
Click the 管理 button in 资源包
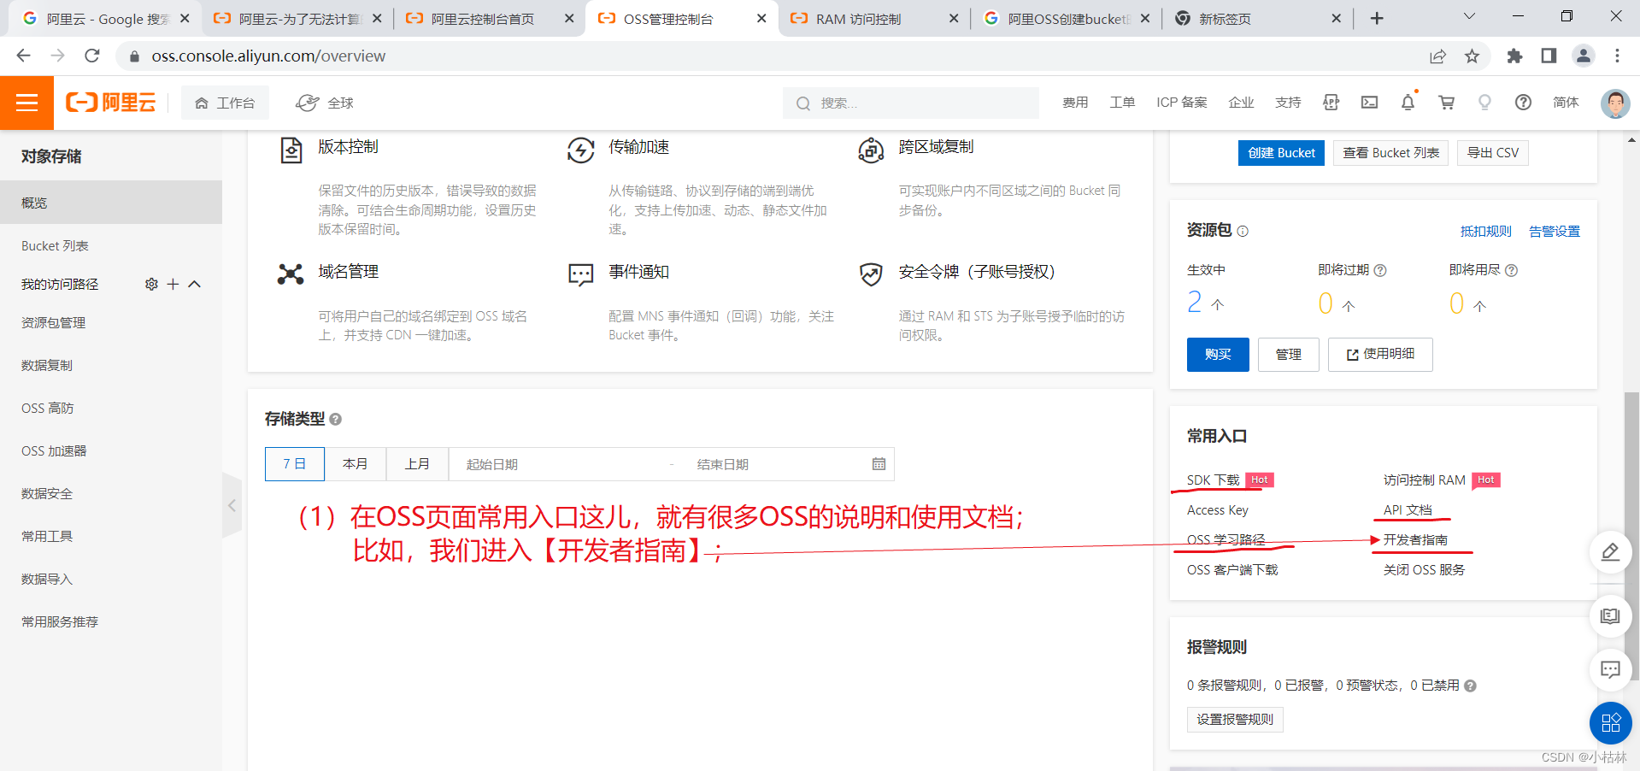tap(1288, 354)
